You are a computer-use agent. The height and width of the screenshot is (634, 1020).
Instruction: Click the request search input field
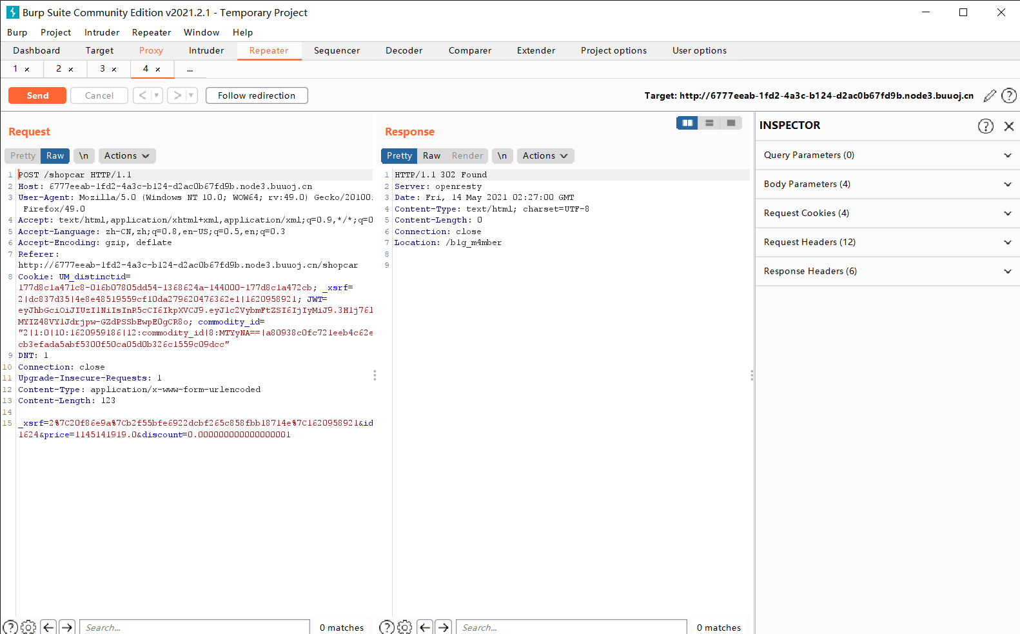point(195,627)
